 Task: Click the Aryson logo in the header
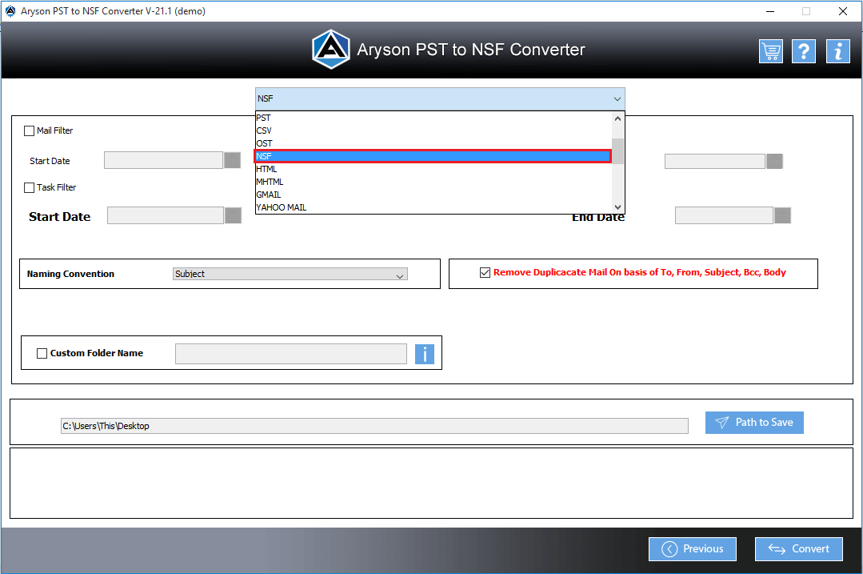click(x=331, y=50)
